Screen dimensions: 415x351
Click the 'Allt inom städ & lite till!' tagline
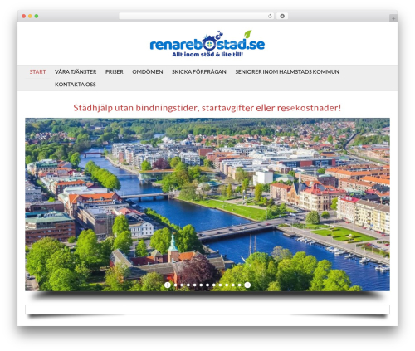pyautogui.click(x=207, y=55)
